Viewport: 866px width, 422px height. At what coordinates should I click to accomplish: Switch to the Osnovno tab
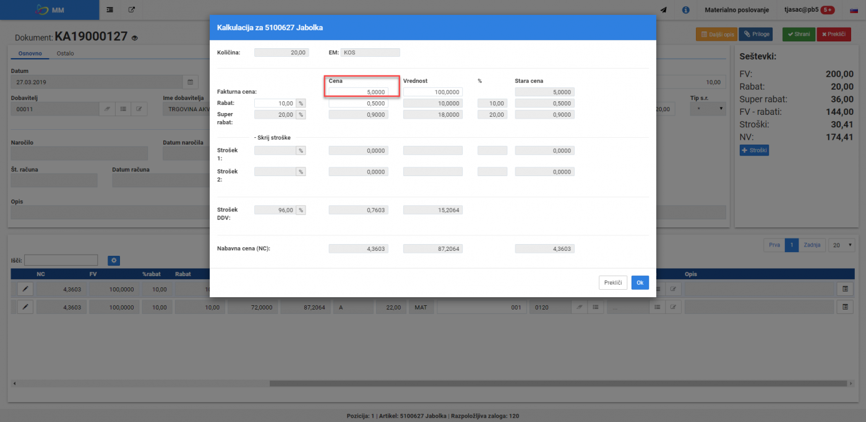30,53
